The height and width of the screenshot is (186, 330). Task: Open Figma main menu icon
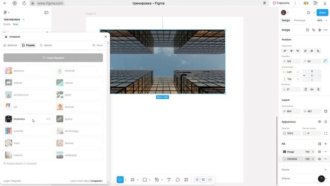[x=5, y=12]
